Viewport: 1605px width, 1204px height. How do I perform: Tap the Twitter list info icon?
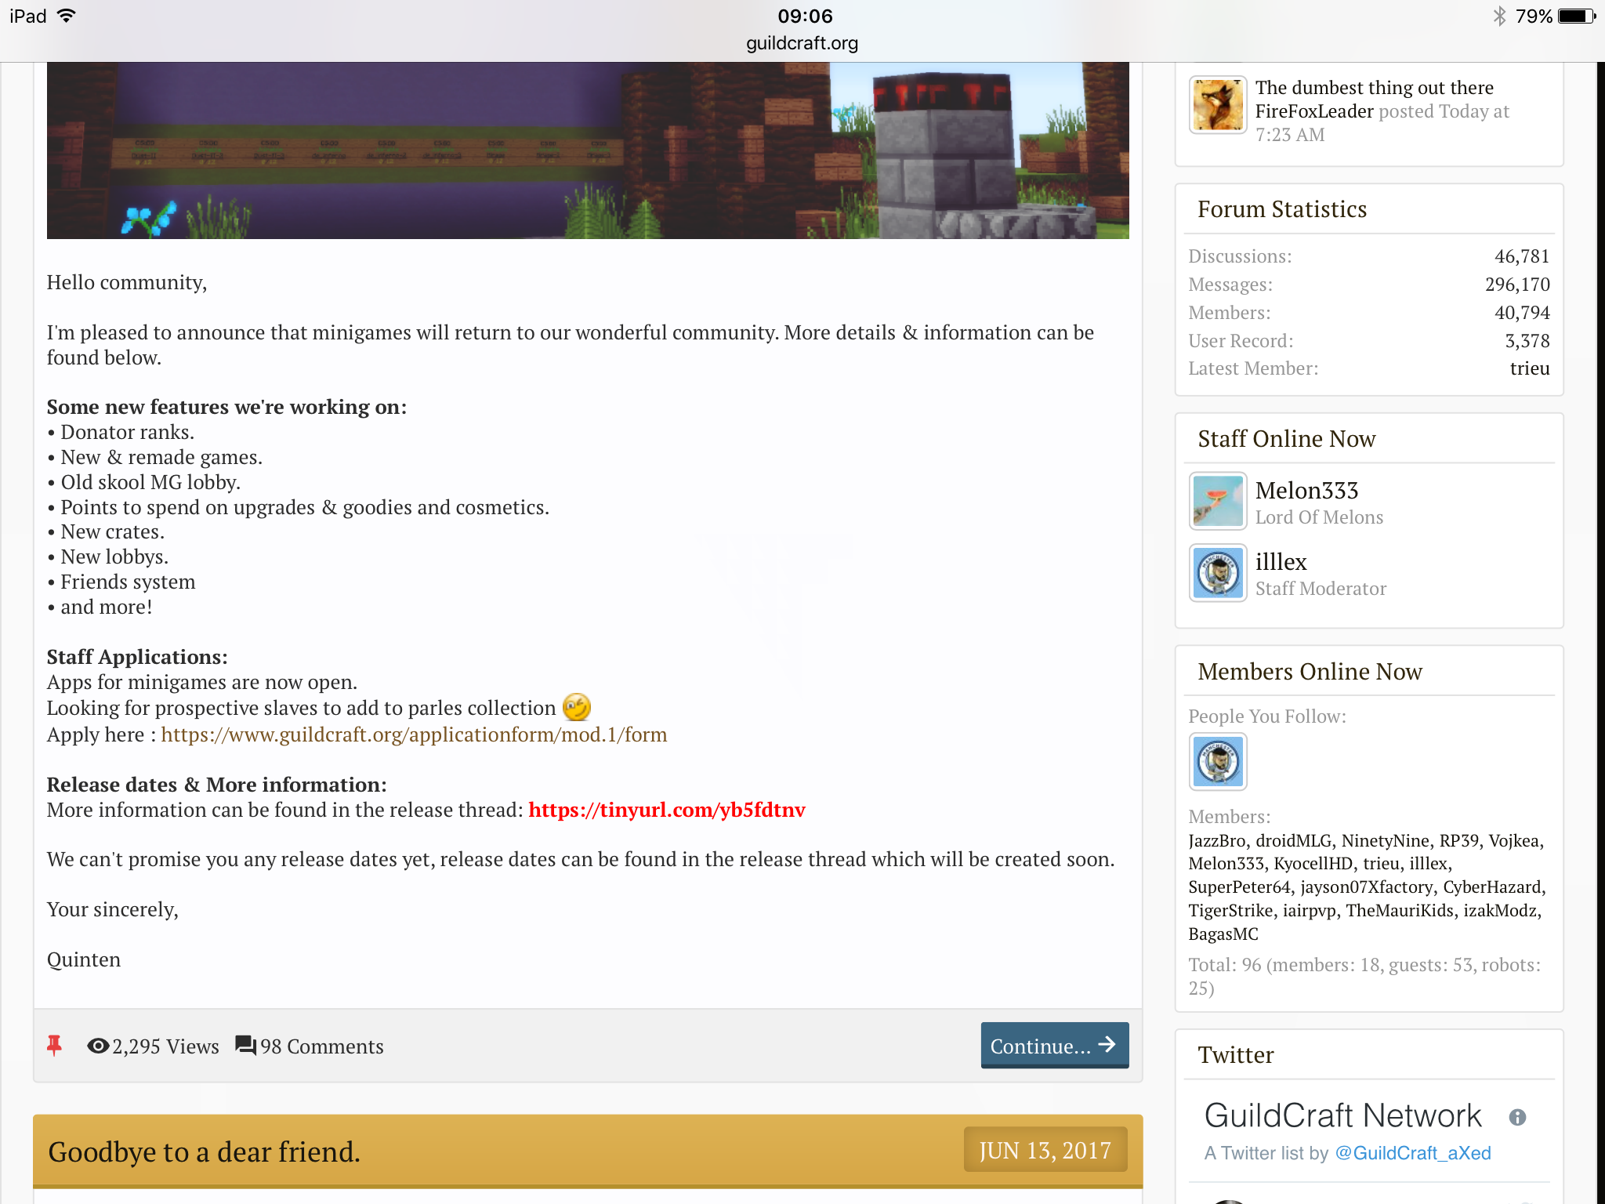click(x=1517, y=1117)
